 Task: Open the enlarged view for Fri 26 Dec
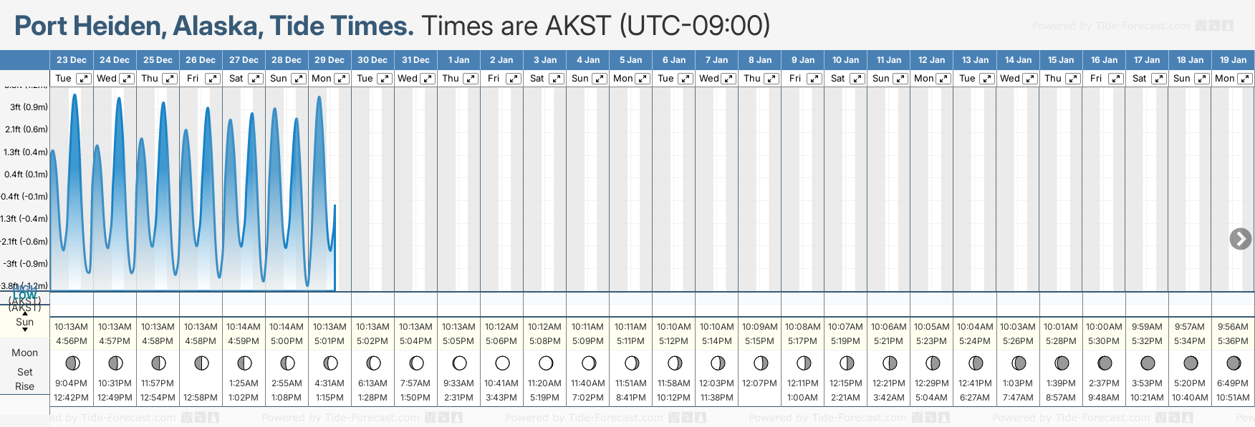(x=213, y=79)
